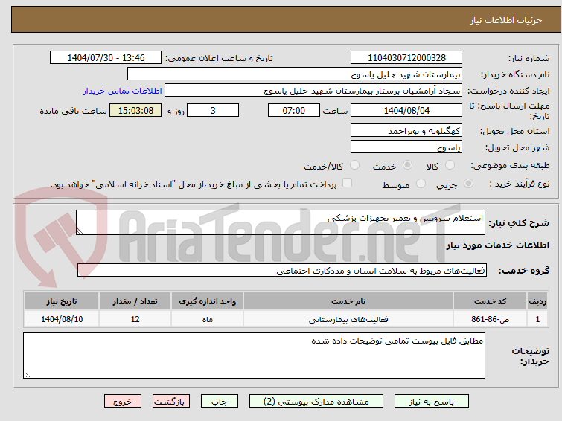
Task: Click the اطلاعات خدمات مورد نیاز heading
Action: pos(497,245)
